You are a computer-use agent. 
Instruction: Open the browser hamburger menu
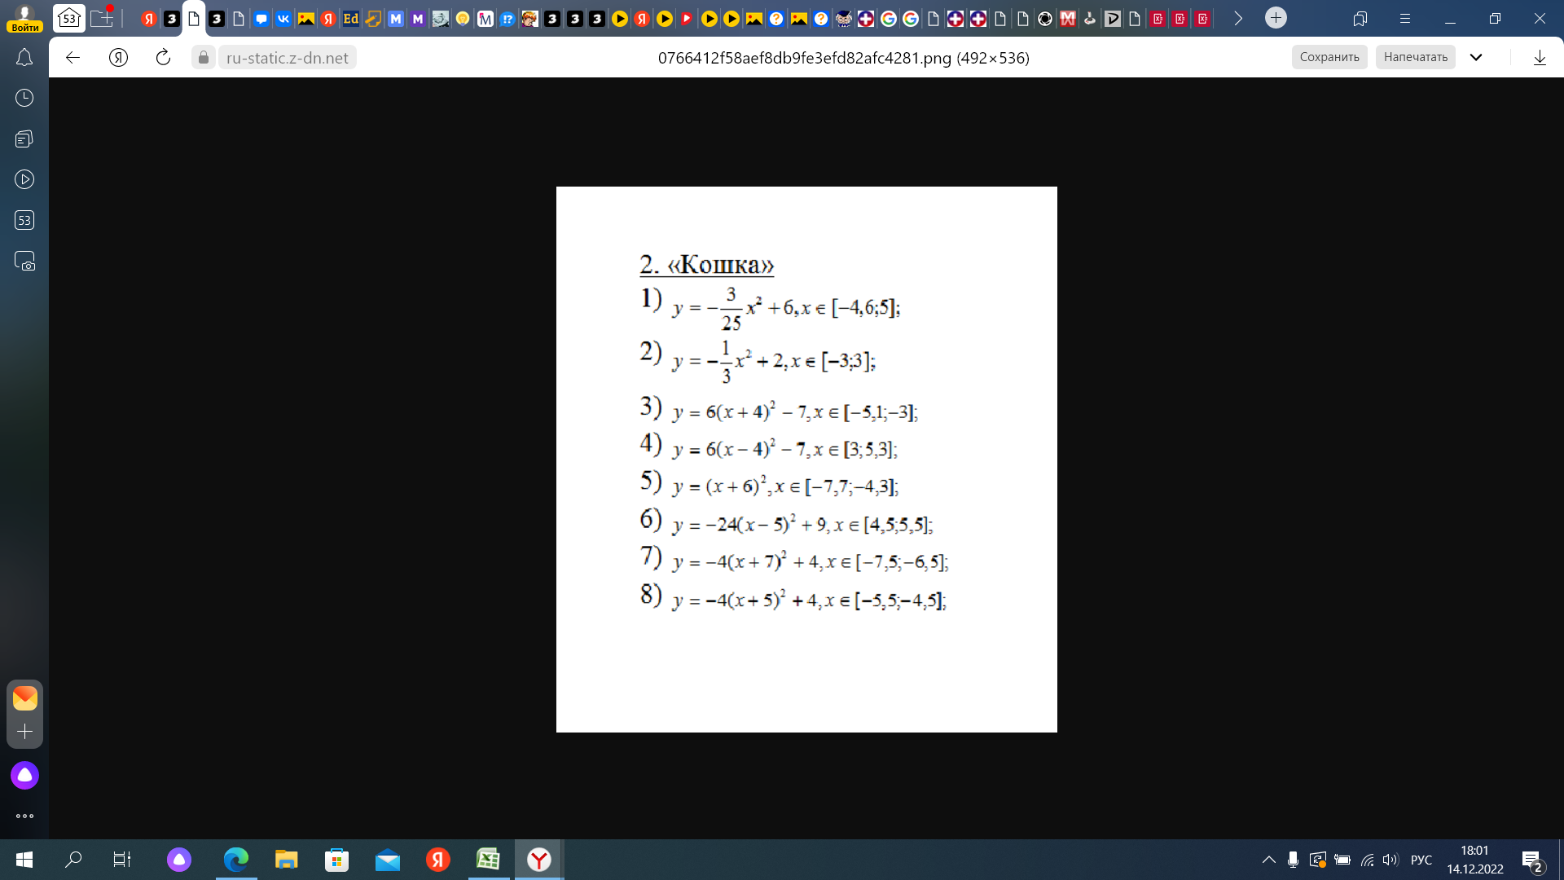tap(1404, 19)
